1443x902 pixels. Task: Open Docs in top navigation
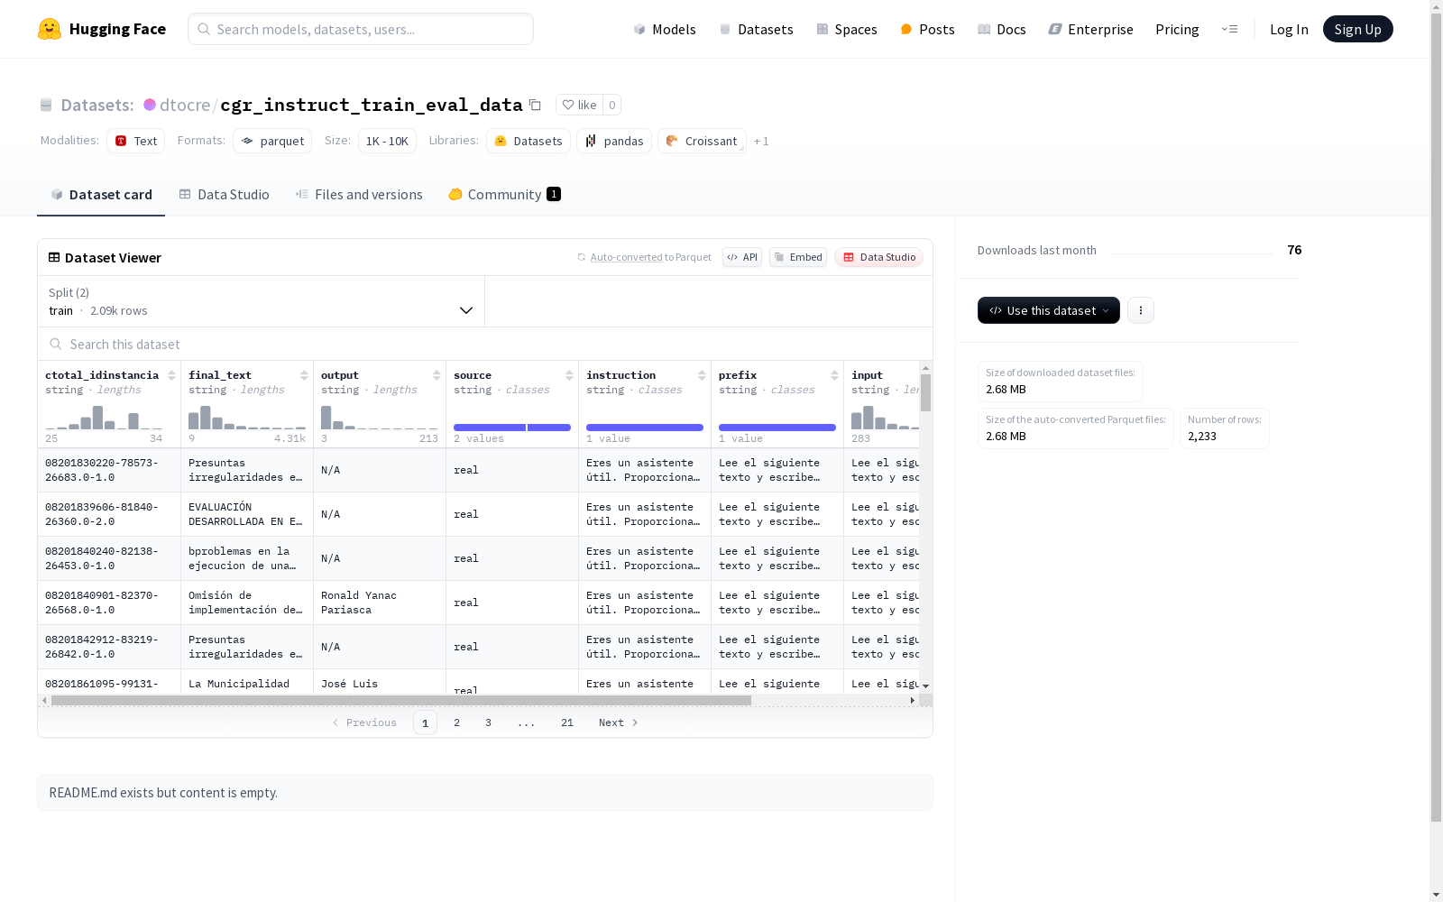tap(1002, 29)
